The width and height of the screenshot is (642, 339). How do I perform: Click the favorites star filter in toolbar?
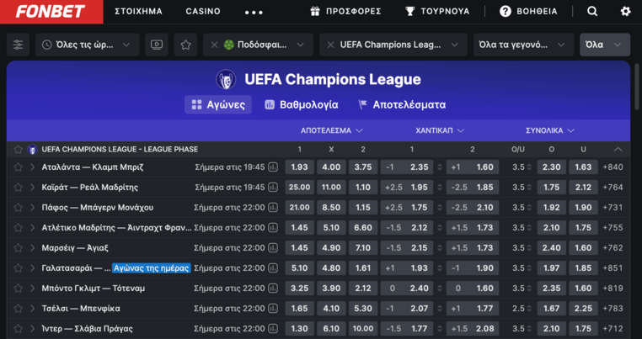(x=186, y=45)
